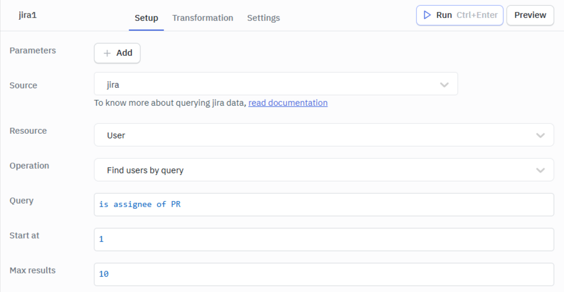Screen dimensions: 564x292
Task: Click the Operation label
Action: coord(29,166)
